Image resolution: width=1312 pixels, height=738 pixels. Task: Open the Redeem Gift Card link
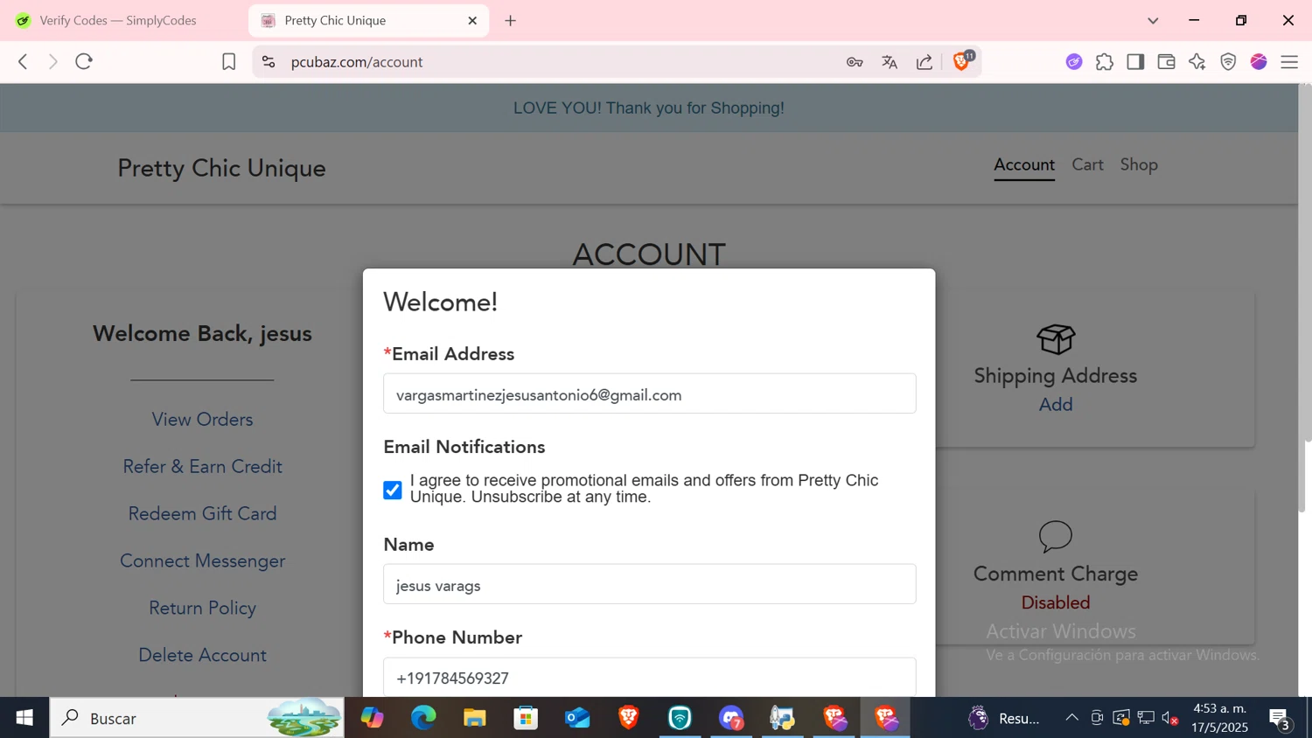click(x=202, y=513)
